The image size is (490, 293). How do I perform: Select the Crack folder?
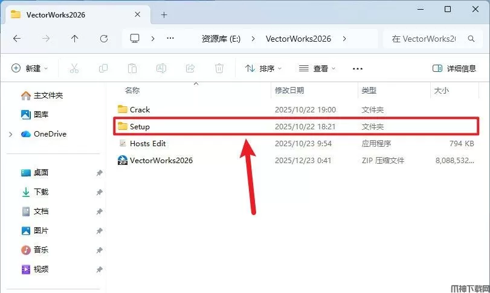tap(295, 109)
